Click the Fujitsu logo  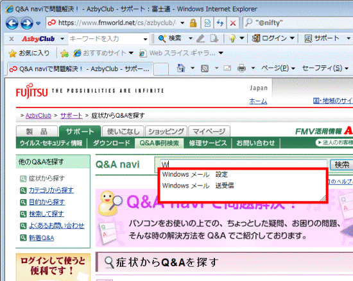click(31, 91)
